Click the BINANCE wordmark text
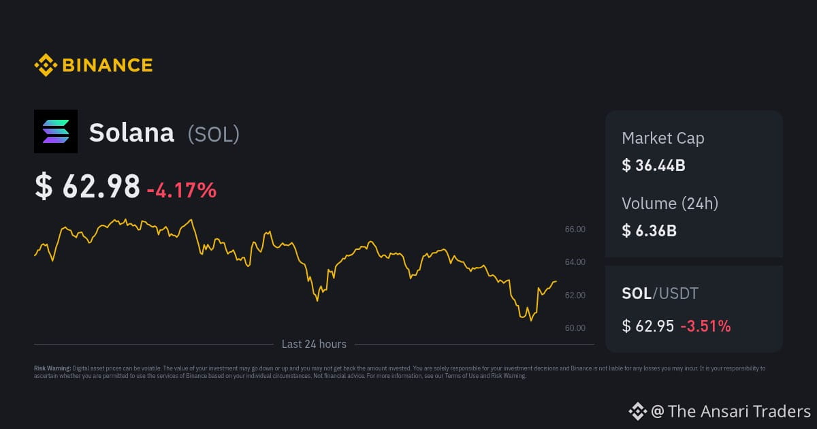This screenshot has width=817, height=429. pos(108,65)
